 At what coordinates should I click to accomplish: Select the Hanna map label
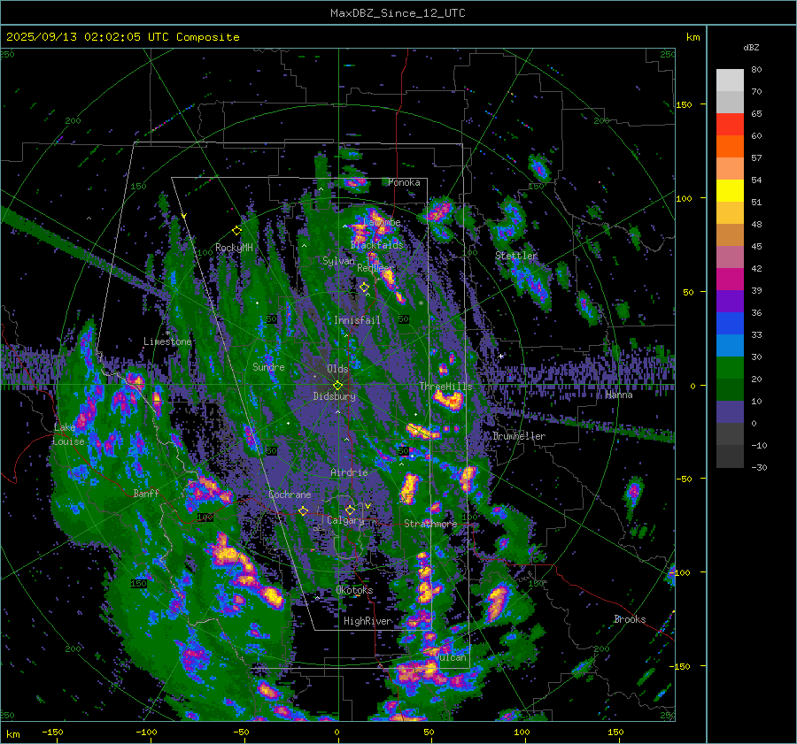(x=619, y=395)
